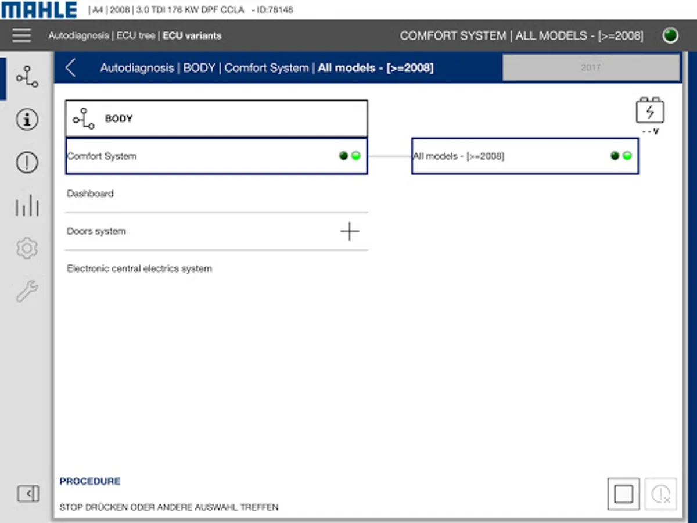Viewport: 697px width, 523px height.
Task: Select the Comfort System row
Action: [x=217, y=156]
